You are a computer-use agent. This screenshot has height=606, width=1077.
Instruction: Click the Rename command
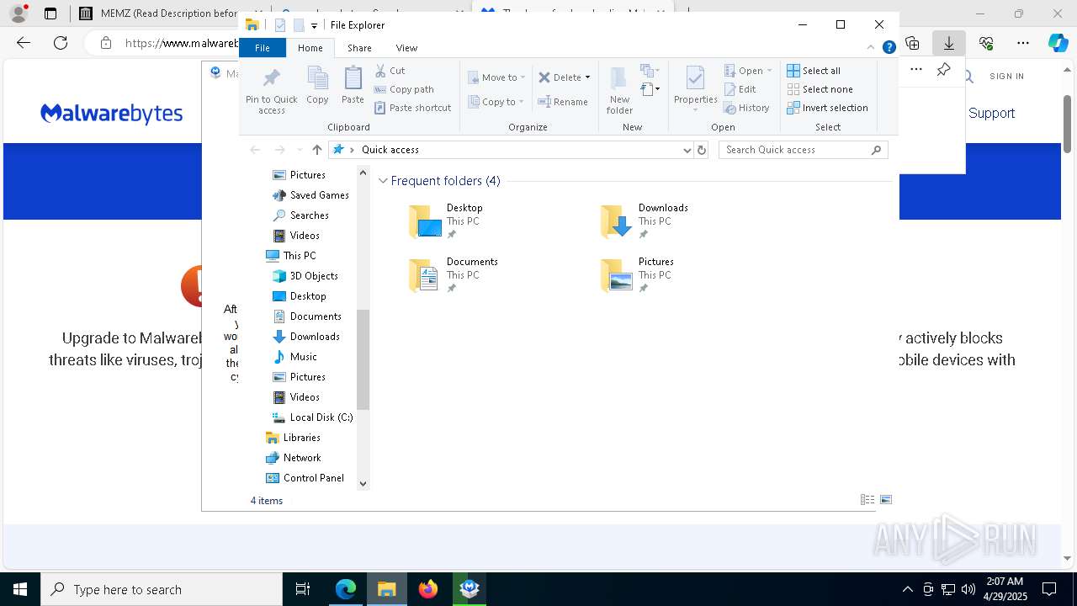click(x=563, y=102)
